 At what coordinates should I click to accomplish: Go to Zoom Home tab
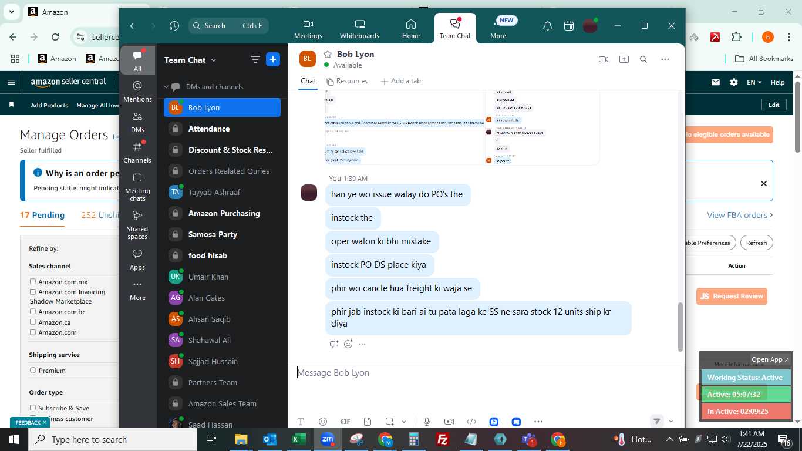[411, 29]
